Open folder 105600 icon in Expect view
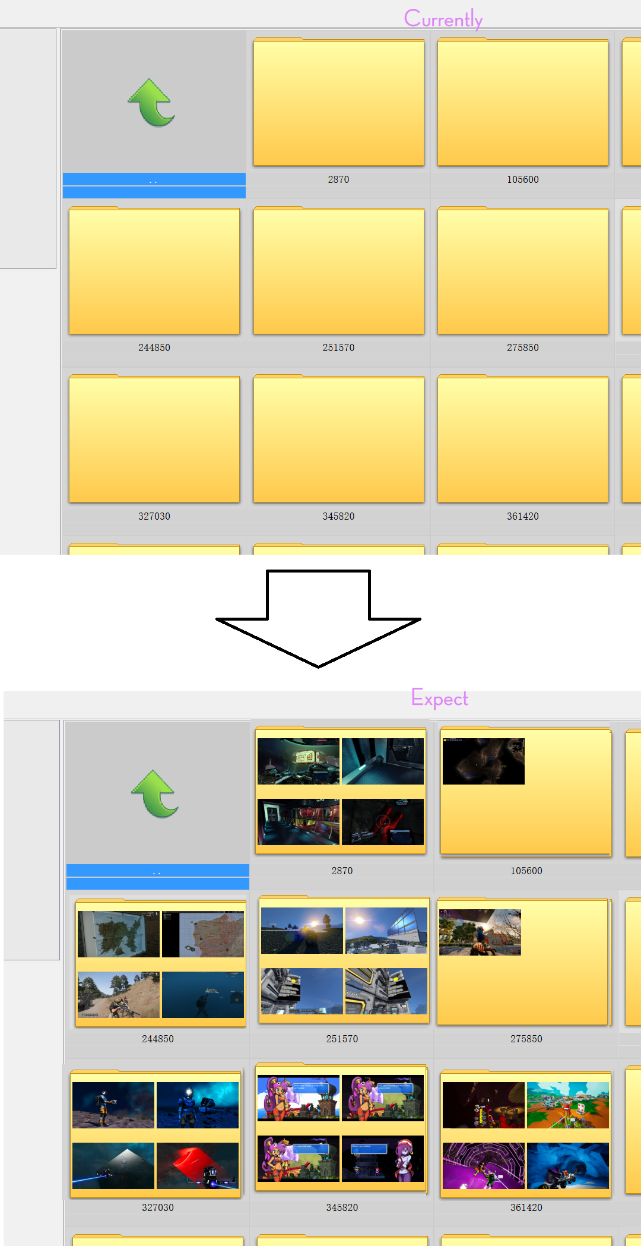 526,792
